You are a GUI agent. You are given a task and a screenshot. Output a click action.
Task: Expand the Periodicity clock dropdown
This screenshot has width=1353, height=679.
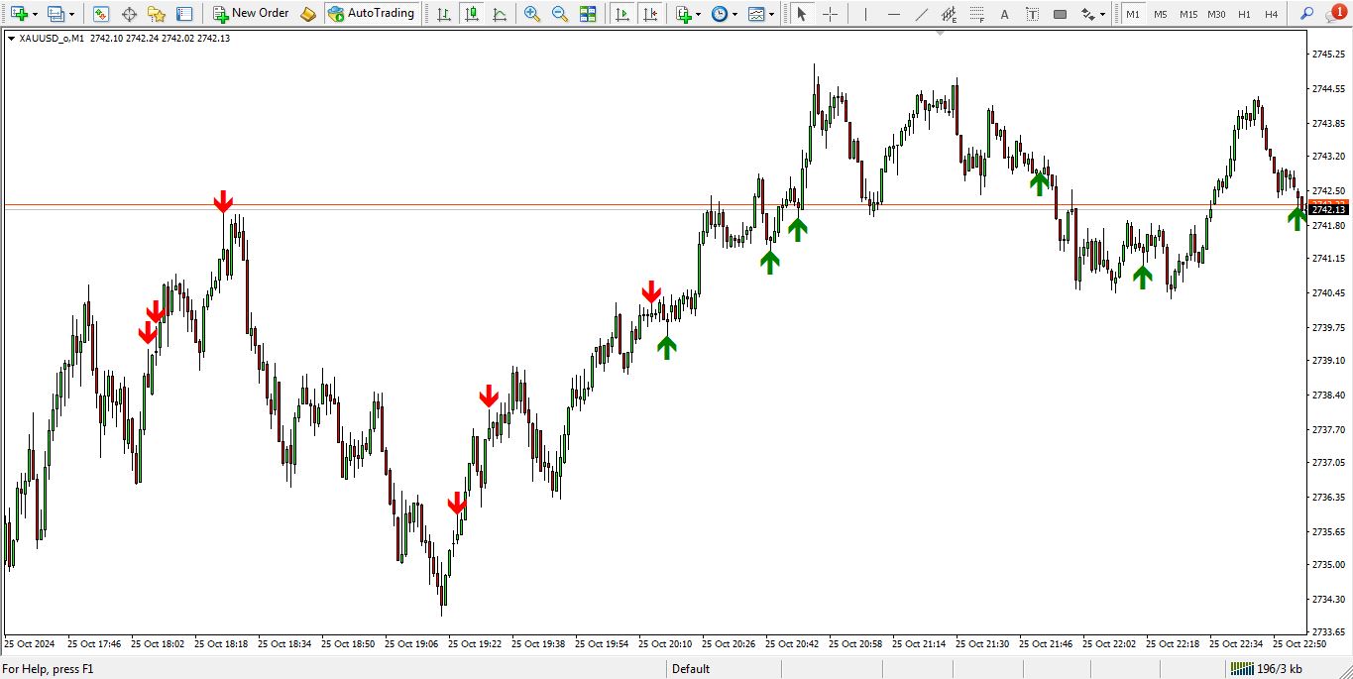(734, 14)
